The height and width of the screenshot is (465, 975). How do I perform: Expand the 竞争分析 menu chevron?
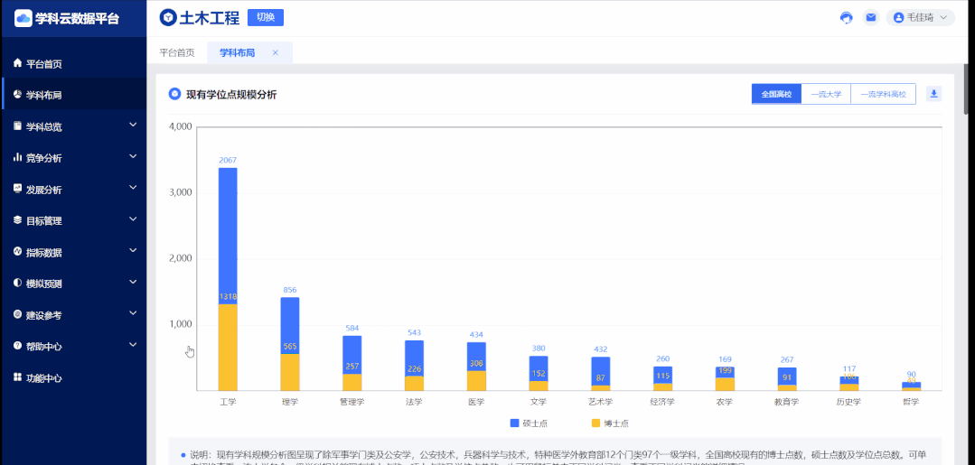(x=133, y=156)
